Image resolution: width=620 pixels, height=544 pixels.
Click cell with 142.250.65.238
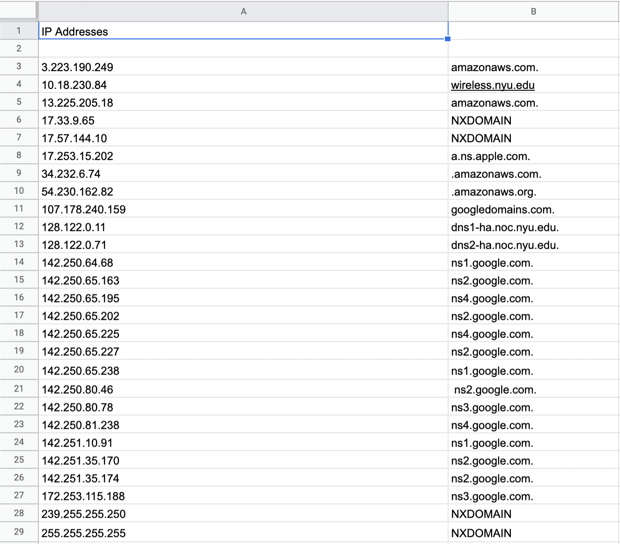[x=243, y=370]
